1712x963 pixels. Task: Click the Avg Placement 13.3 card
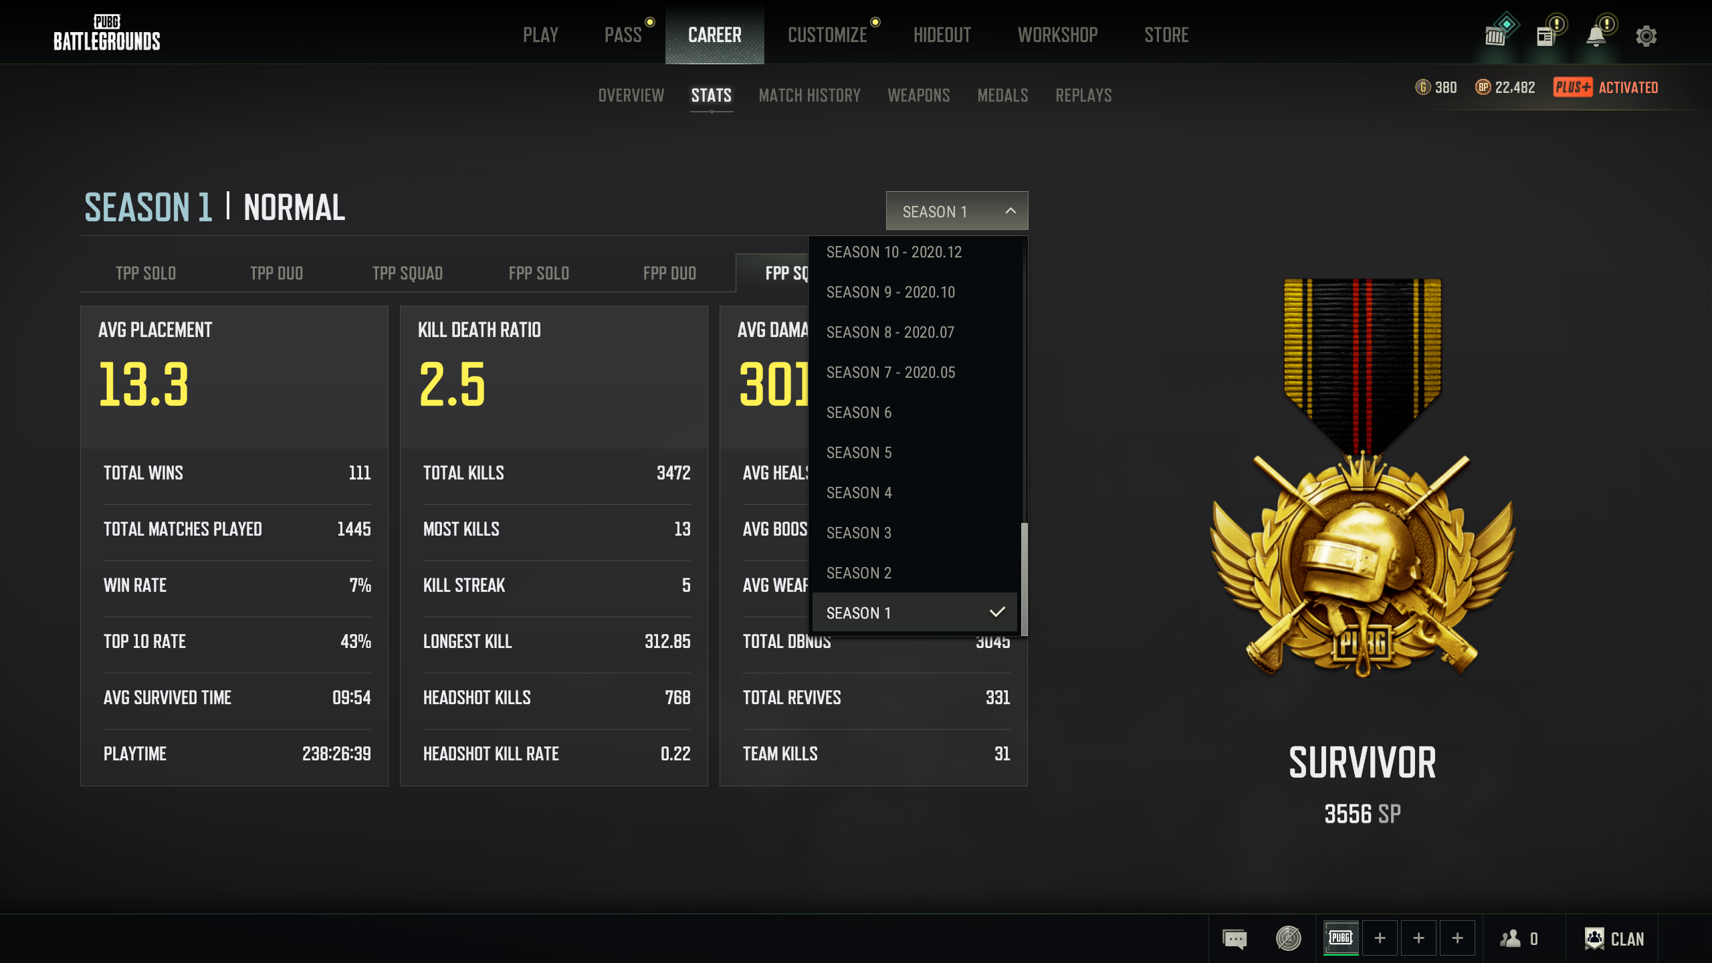pos(234,377)
